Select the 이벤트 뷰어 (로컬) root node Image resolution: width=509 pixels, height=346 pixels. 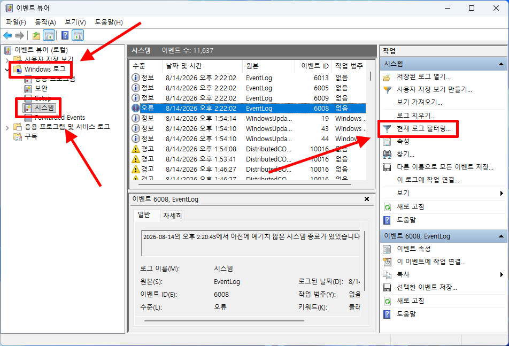point(41,50)
